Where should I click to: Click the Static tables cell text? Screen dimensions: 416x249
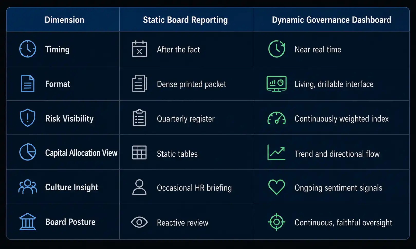(177, 154)
